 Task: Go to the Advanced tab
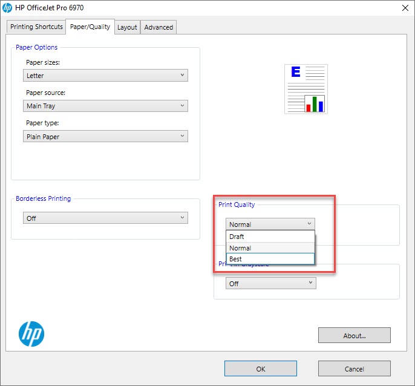point(158,27)
